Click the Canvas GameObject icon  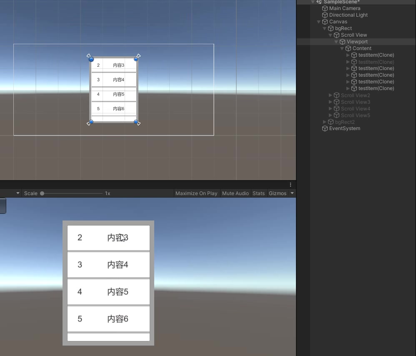(325, 22)
